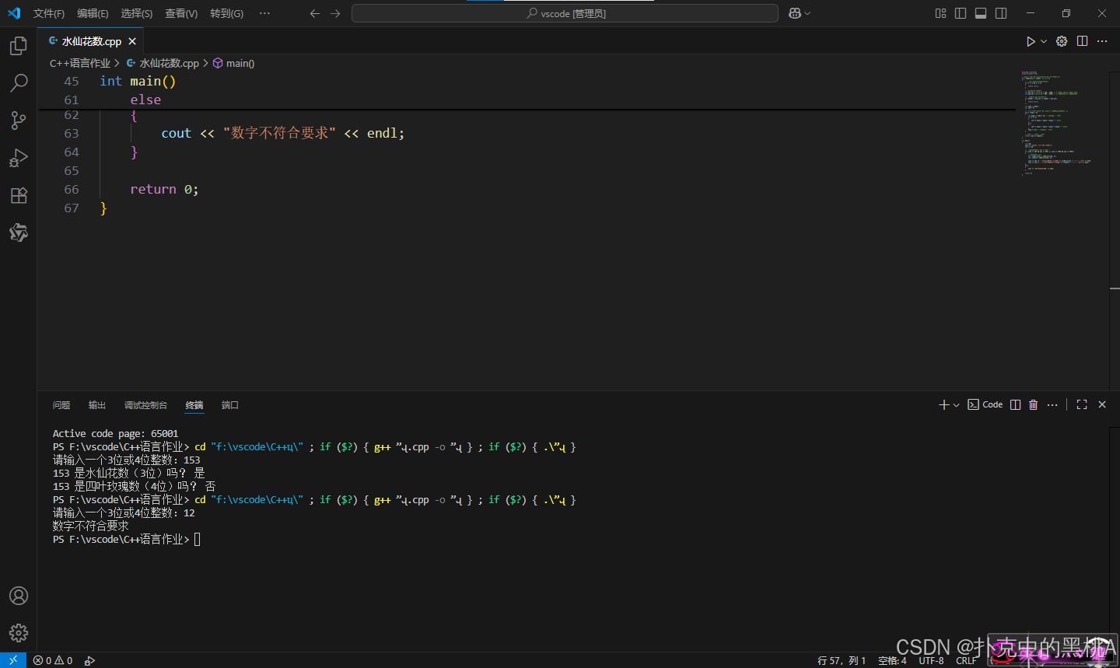Maximize the terminal panel size
The width and height of the screenshot is (1120, 668).
(1082, 404)
